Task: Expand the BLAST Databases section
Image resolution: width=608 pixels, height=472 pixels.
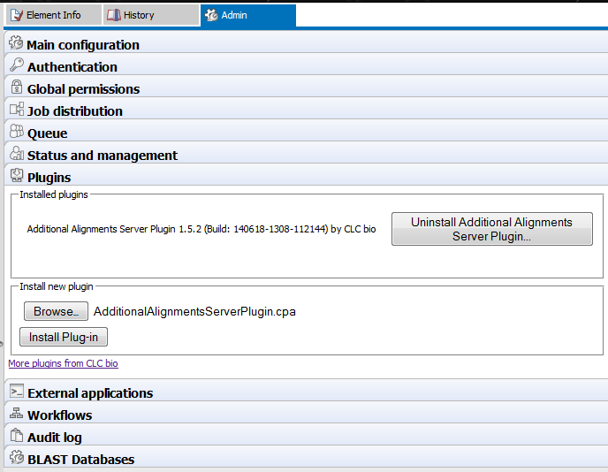Action: click(x=307, y=458)
